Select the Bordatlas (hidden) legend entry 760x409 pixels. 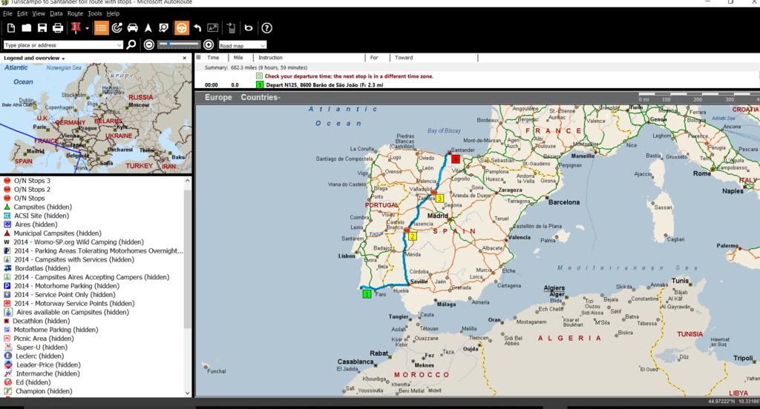tap(42, 268)
